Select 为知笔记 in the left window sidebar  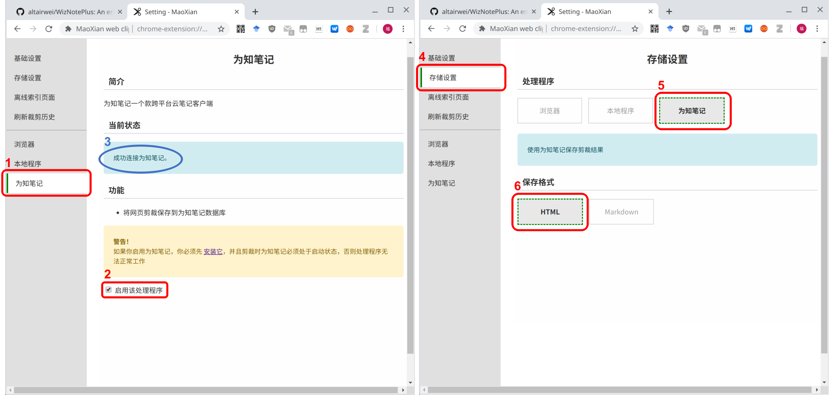(46, 183)
